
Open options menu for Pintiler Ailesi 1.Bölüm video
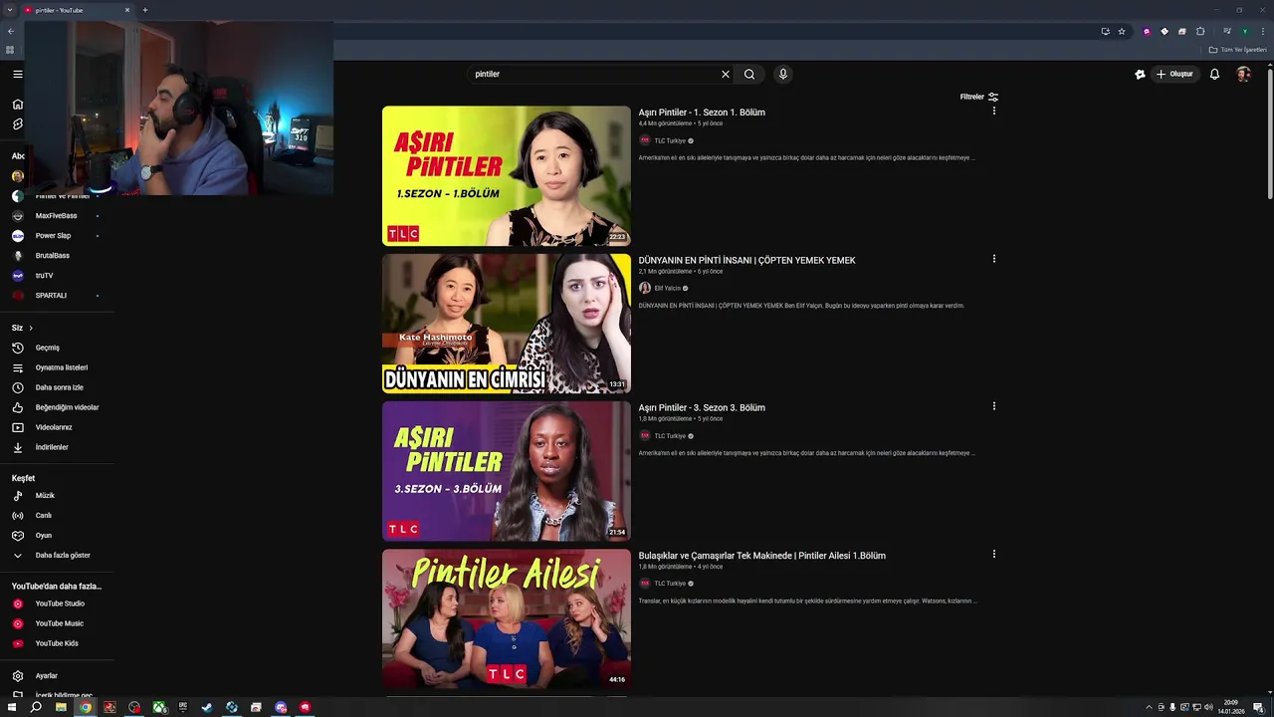click(993, 554)
